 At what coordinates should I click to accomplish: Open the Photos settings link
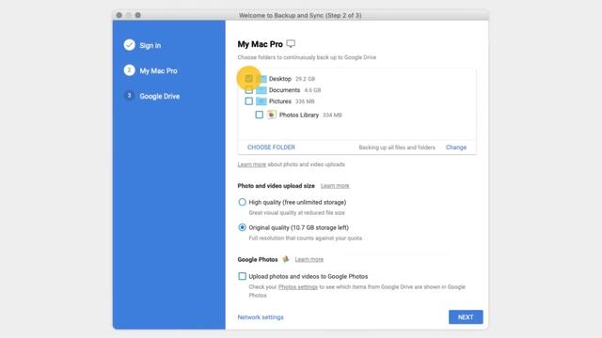[298, 287]
